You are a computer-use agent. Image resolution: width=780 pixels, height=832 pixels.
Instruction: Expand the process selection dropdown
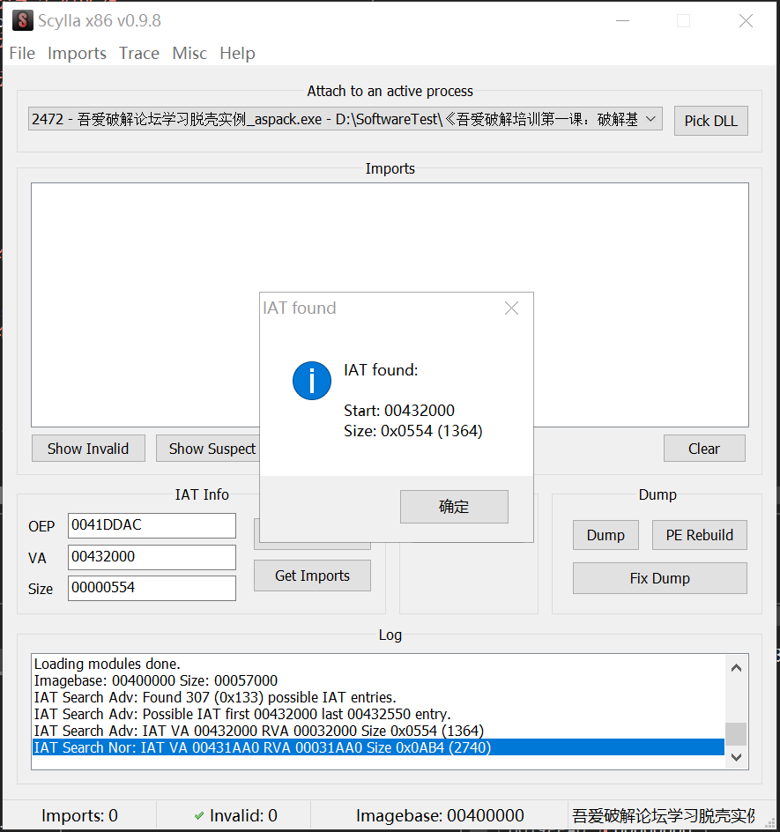tap(650, 119)
